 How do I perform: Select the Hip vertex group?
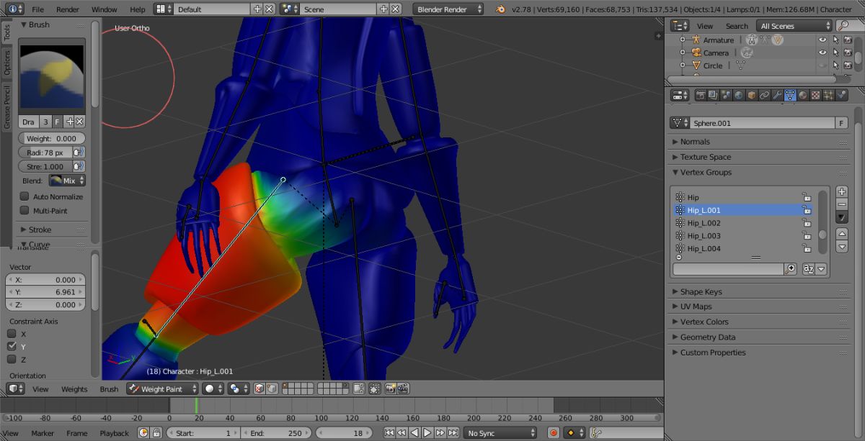tap(742, 197)
